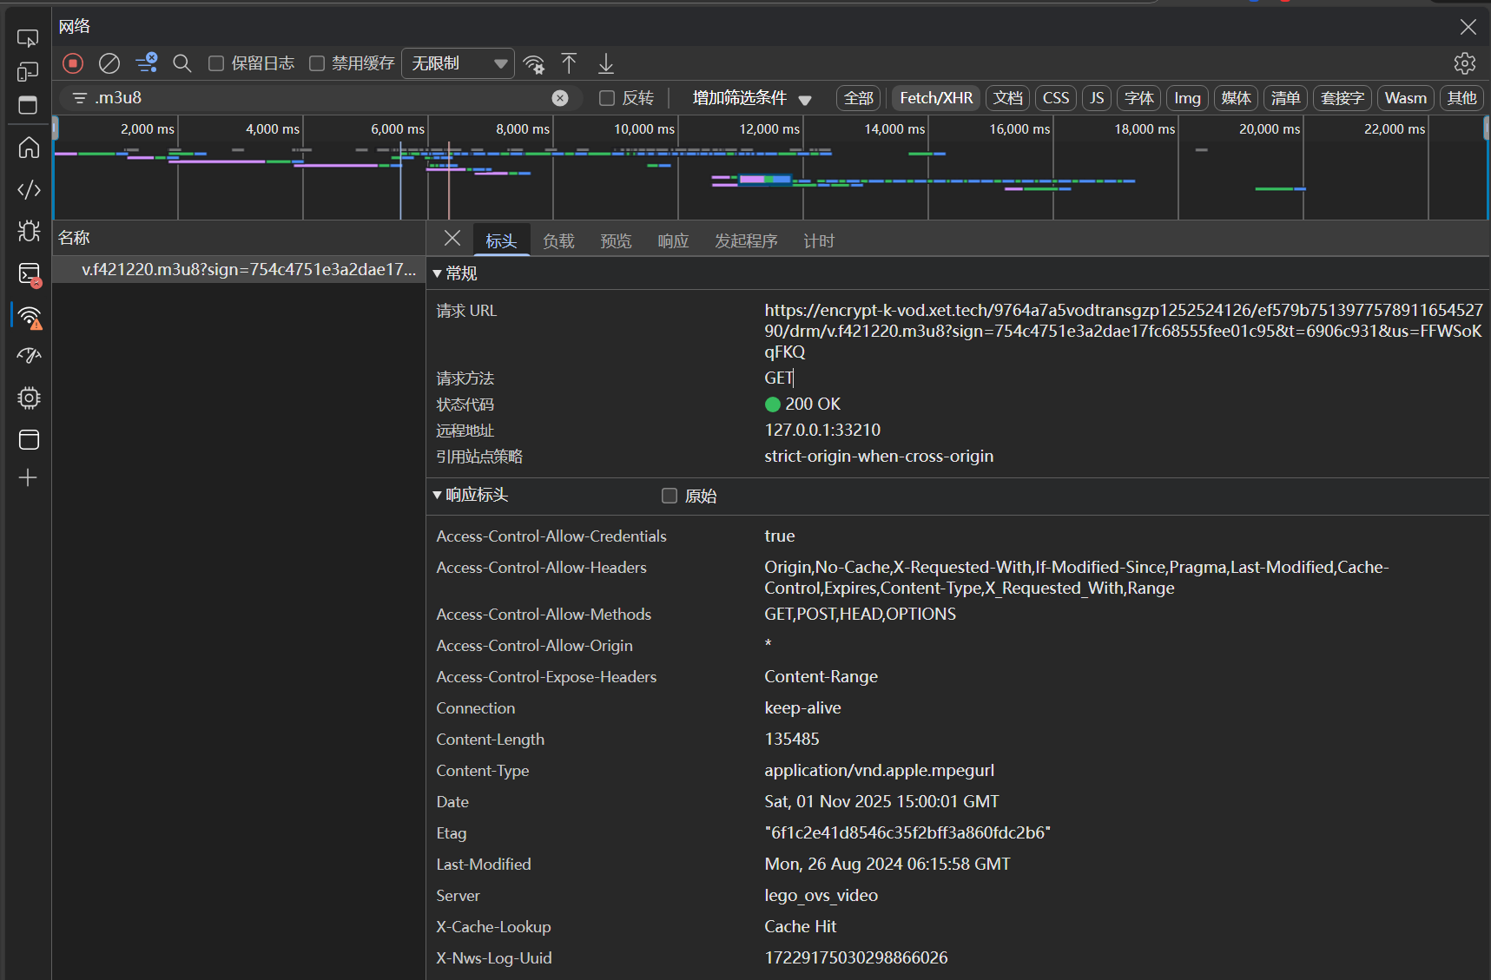Enable the 保留日志 checkbox
The width and height of the screenshot is (1491, 980).
[x=216, y=62]
